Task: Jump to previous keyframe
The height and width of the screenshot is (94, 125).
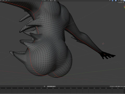Action: pos(49,86)
